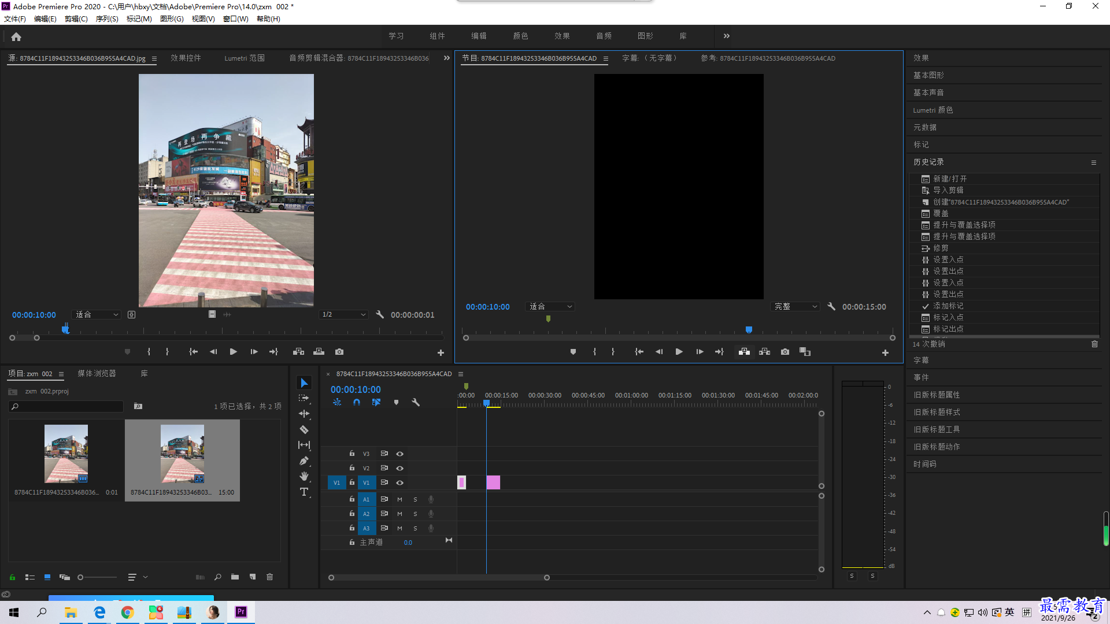The image size is (1110, 624).
Task: Select the Pen tool
Action: [304, 461]
